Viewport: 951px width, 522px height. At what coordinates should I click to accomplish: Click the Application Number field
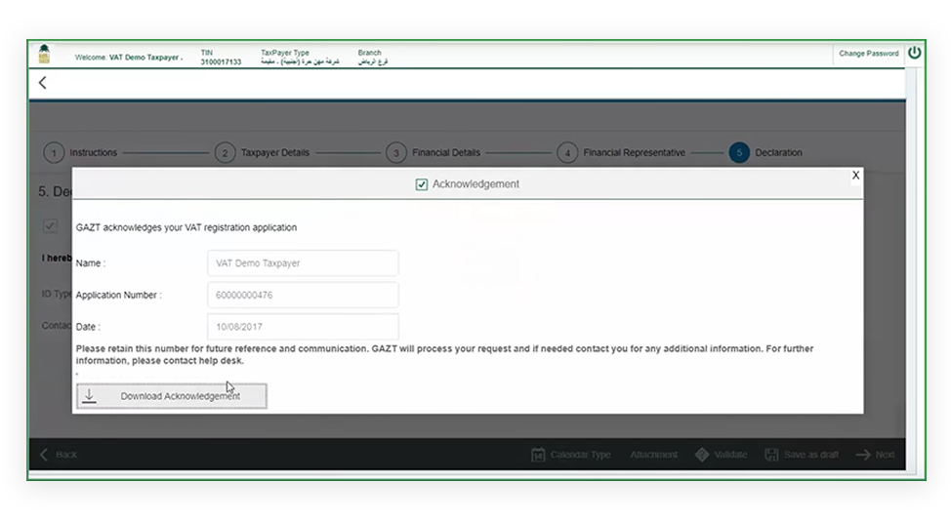tap(303, 295)
